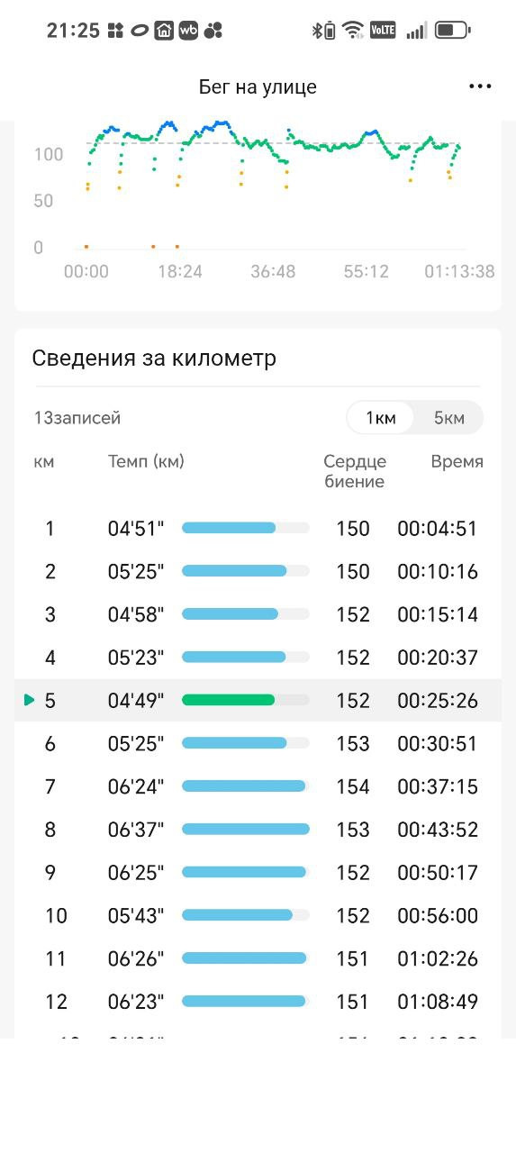Tap the Бег на улице page title

pos(258,87)
